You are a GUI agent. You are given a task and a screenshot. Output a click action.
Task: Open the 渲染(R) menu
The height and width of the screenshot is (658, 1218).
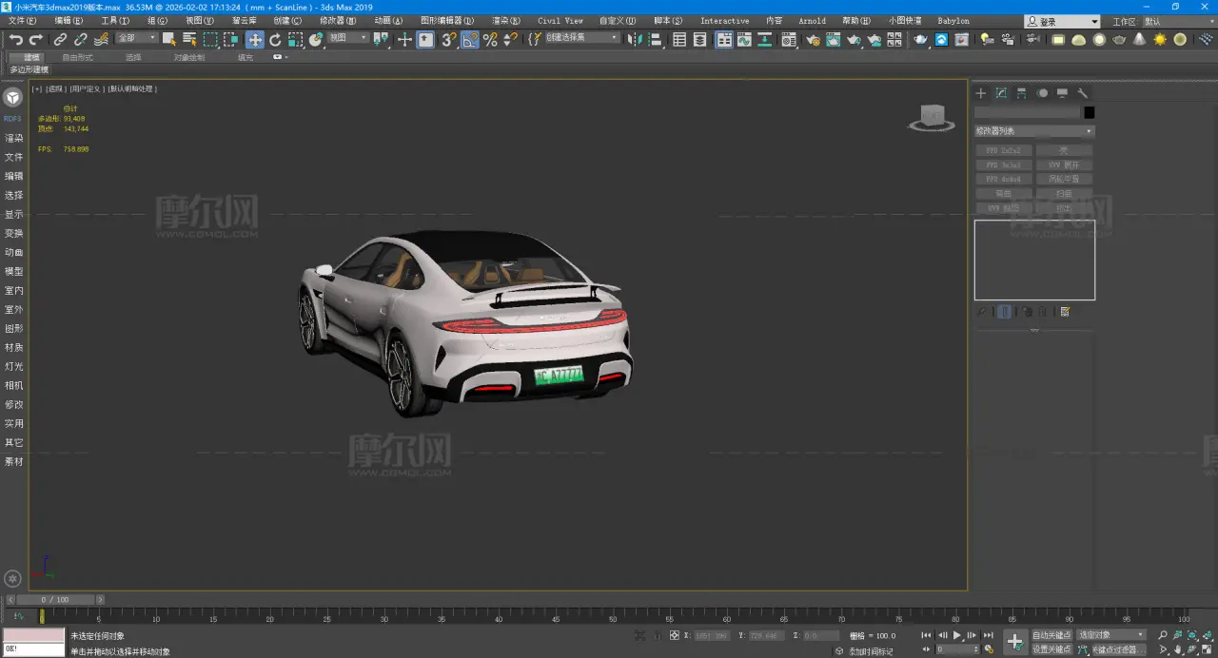pos(505,21)
